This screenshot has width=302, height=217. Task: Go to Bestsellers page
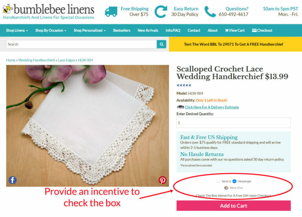tap(122, 30)
